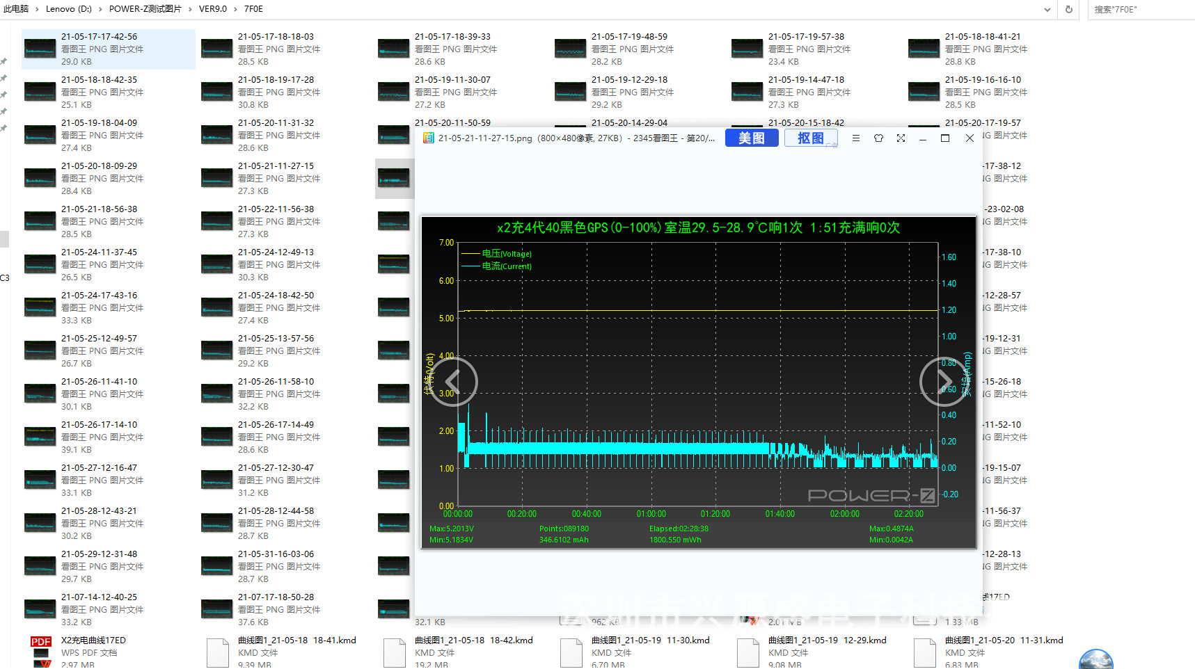The height and width of the screenshot is (669, 1195).
Task: Expand the address bar history dropdown
Action: coord(1047,9)
